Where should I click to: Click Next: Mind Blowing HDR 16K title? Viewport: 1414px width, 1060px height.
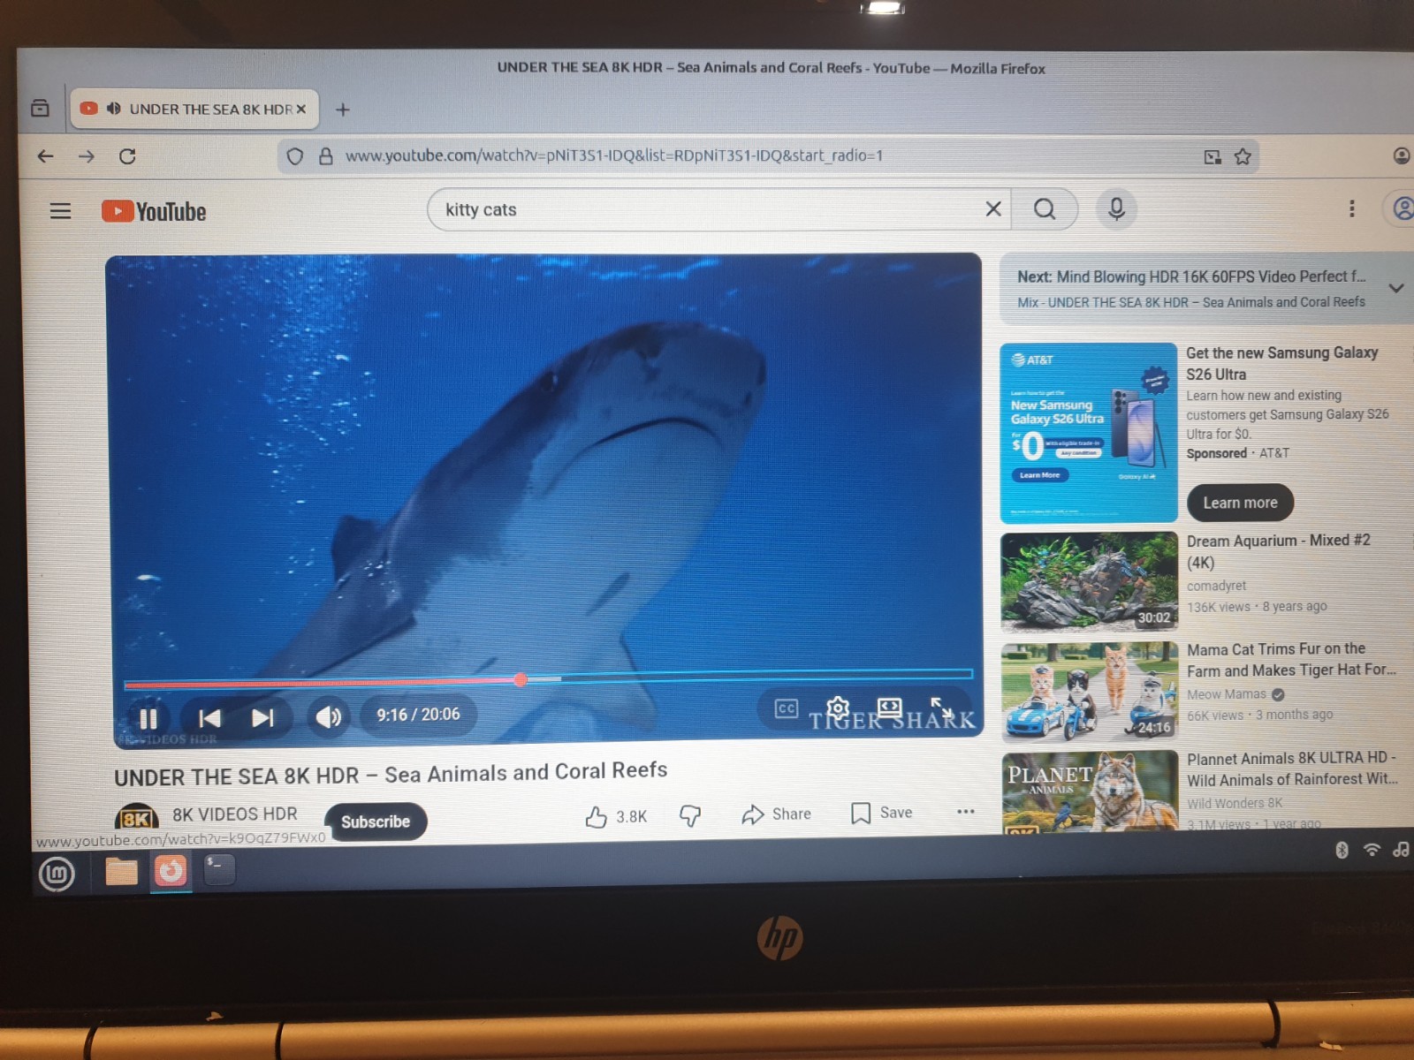[x=1190, y=276]
